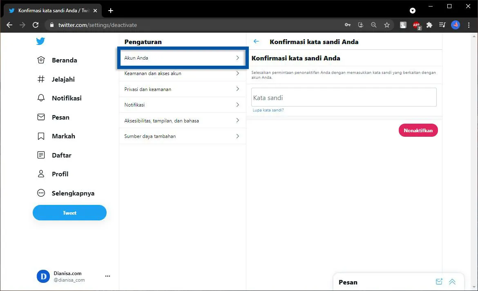This screenshot has width=478, height=291.
Task: Click the Twitter bird logo
Action: [x=40, y=41]
